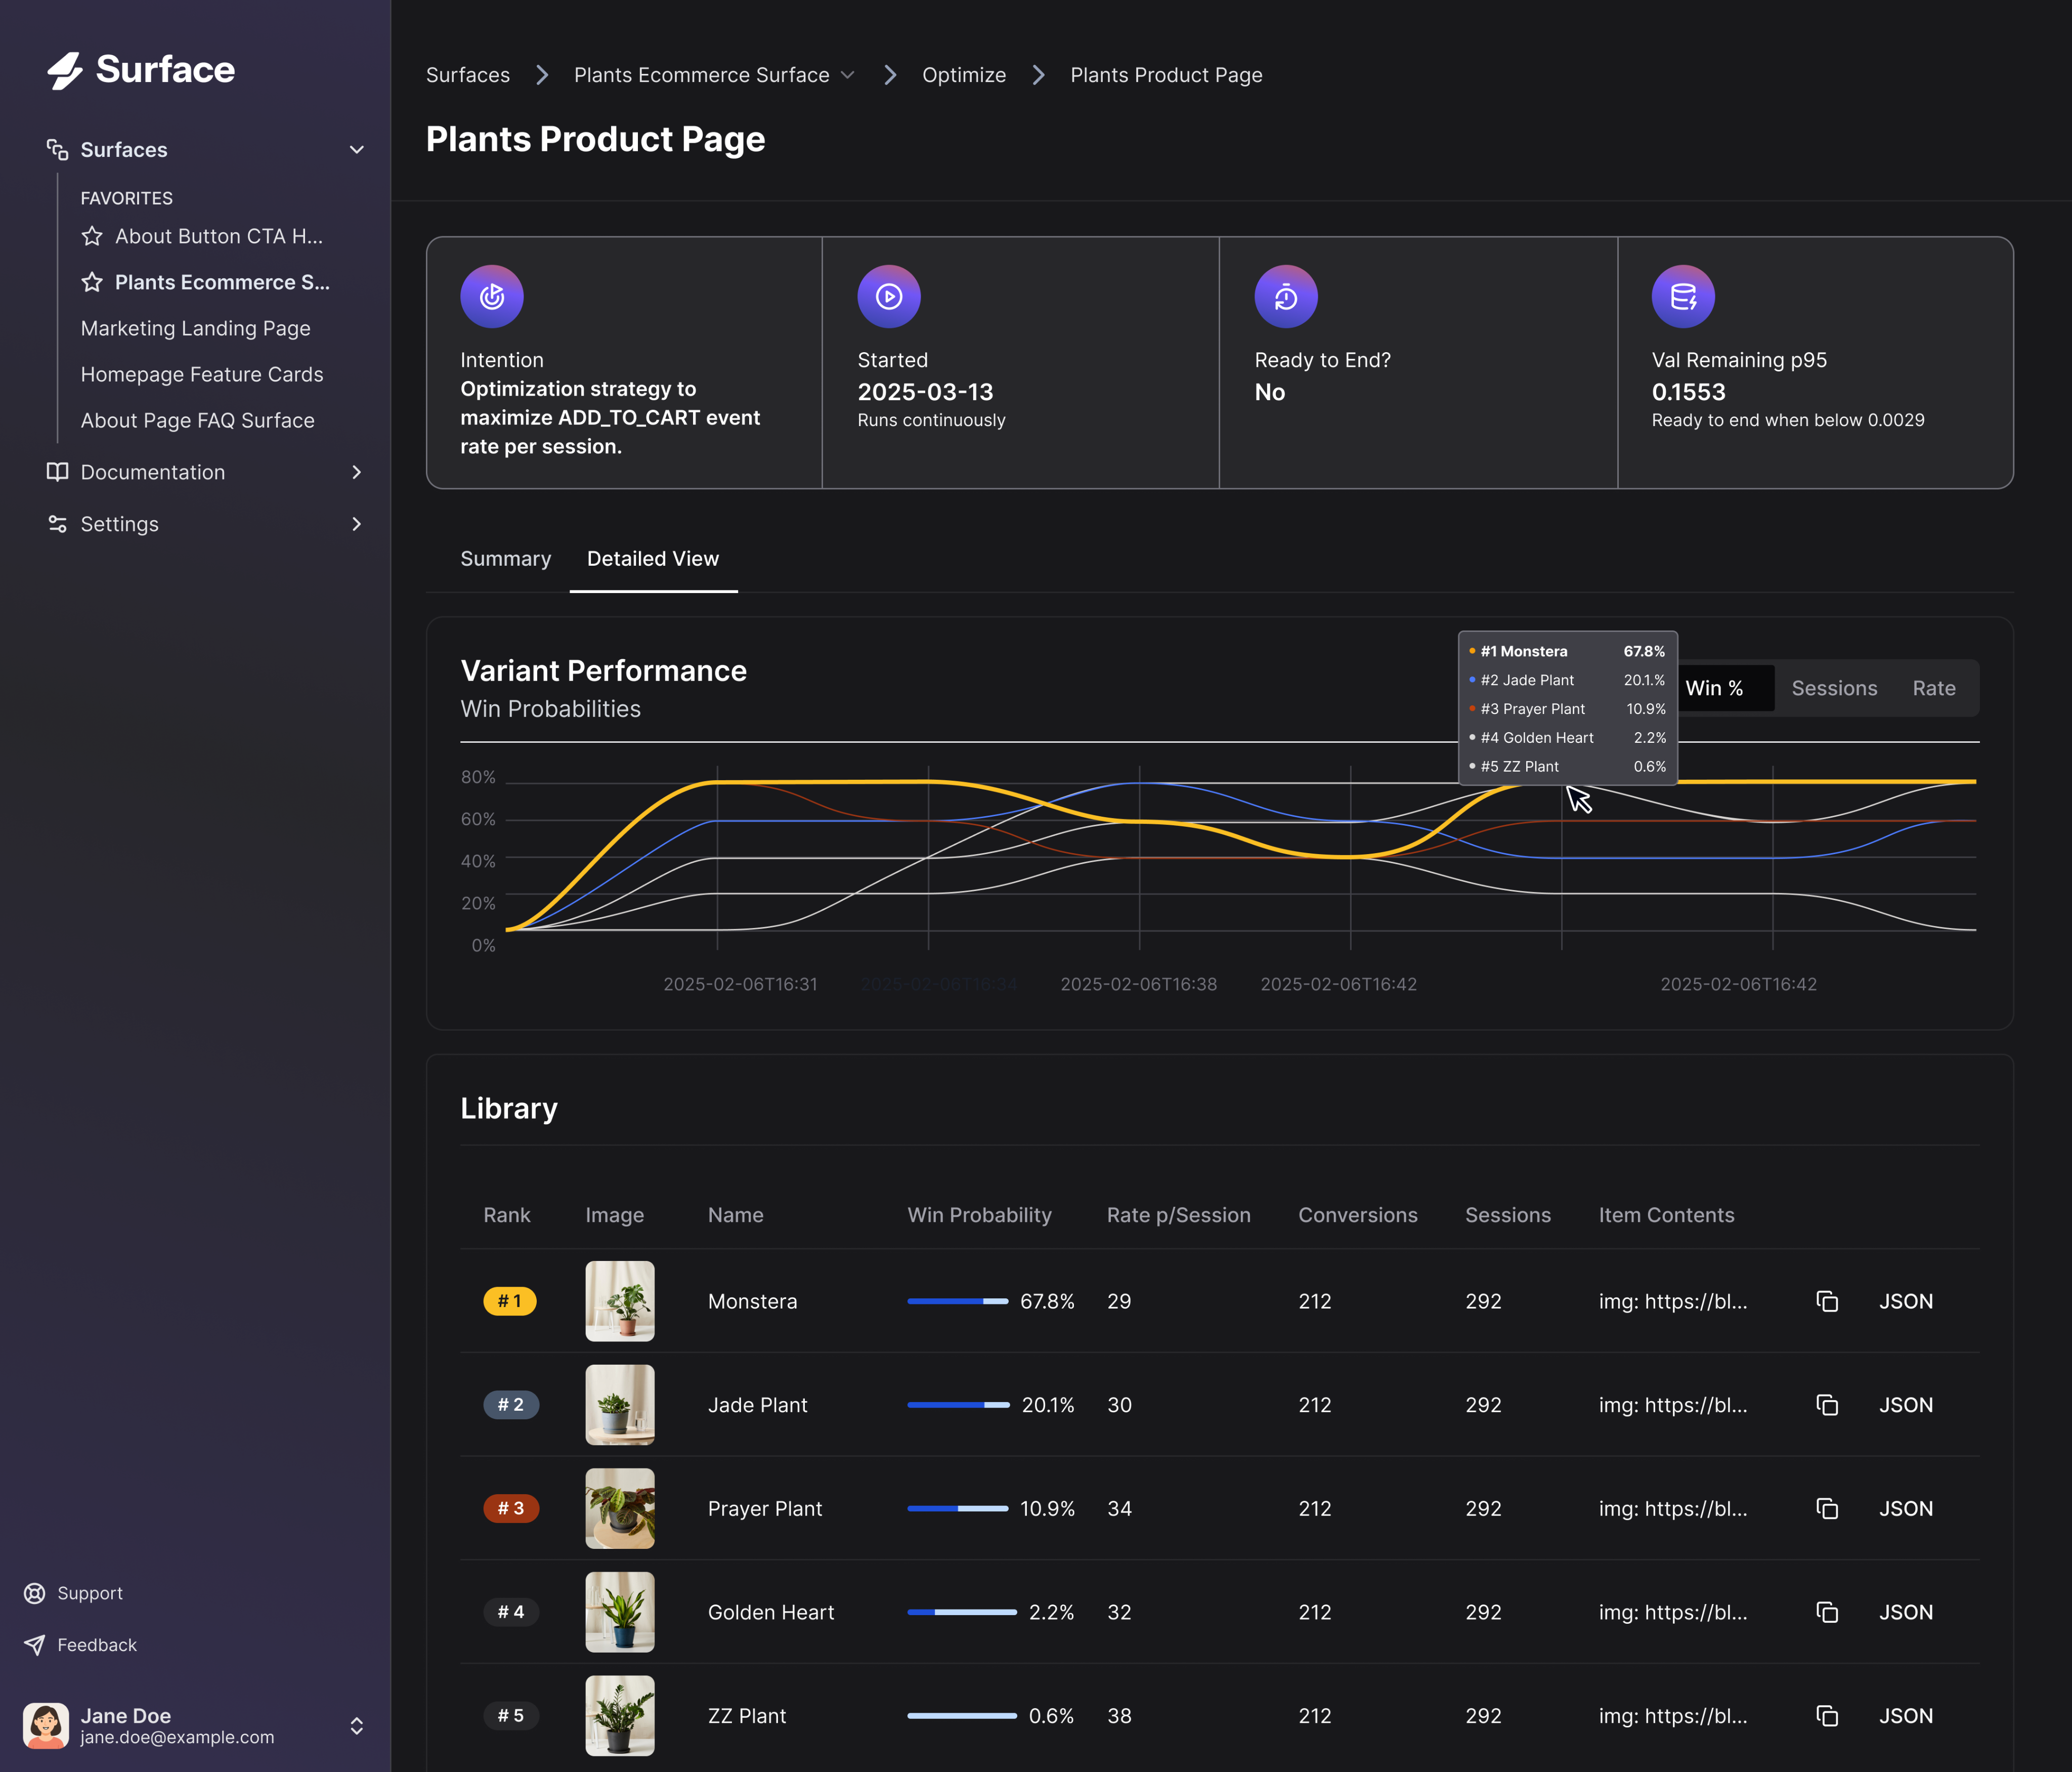Open Jane Doe account switcher
The image size is (2072, 1772).
pyautogui.click(x=356, y=1726)
